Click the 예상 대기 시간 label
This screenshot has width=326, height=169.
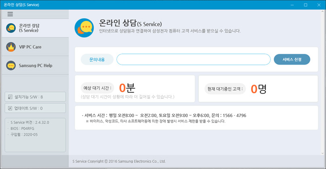[97, 88]
